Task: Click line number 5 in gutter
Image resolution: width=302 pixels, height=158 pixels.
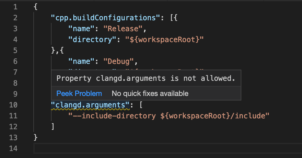Action: [15, 51]
